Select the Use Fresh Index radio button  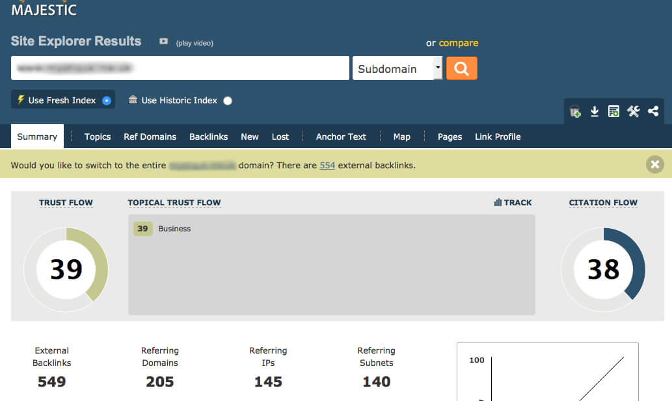tap(107, 101)
